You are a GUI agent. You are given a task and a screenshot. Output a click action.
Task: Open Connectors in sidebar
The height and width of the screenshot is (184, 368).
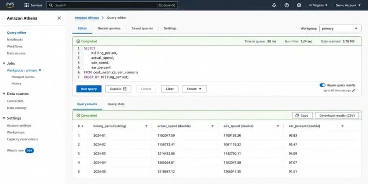[15, 101]
